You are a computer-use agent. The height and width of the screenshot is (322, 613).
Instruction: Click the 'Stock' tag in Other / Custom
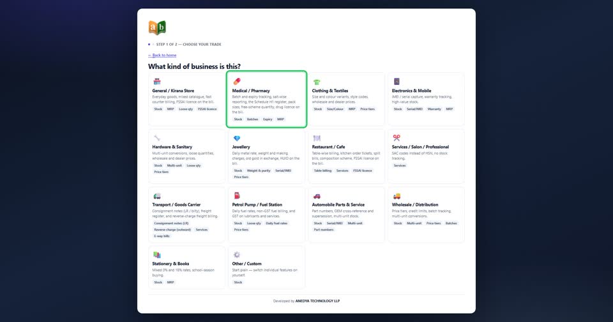click(x=238, y=282)
